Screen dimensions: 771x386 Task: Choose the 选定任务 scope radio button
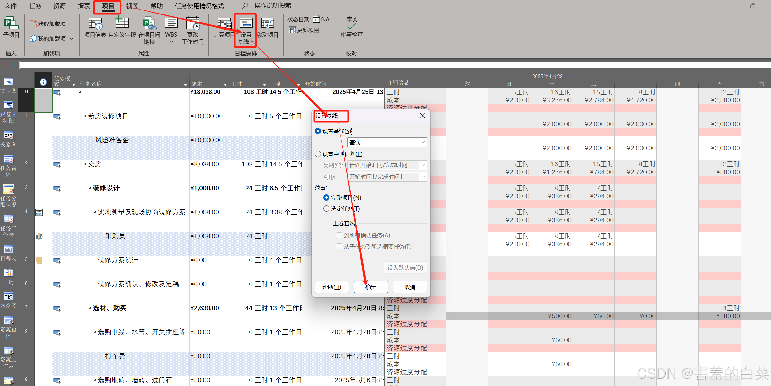326,209
